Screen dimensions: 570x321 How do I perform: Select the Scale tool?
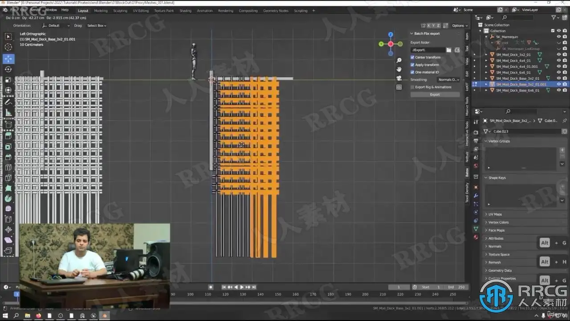tap(8, 80)
